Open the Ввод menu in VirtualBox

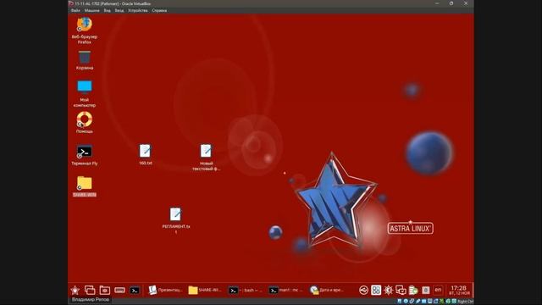(x=119, y=10)
